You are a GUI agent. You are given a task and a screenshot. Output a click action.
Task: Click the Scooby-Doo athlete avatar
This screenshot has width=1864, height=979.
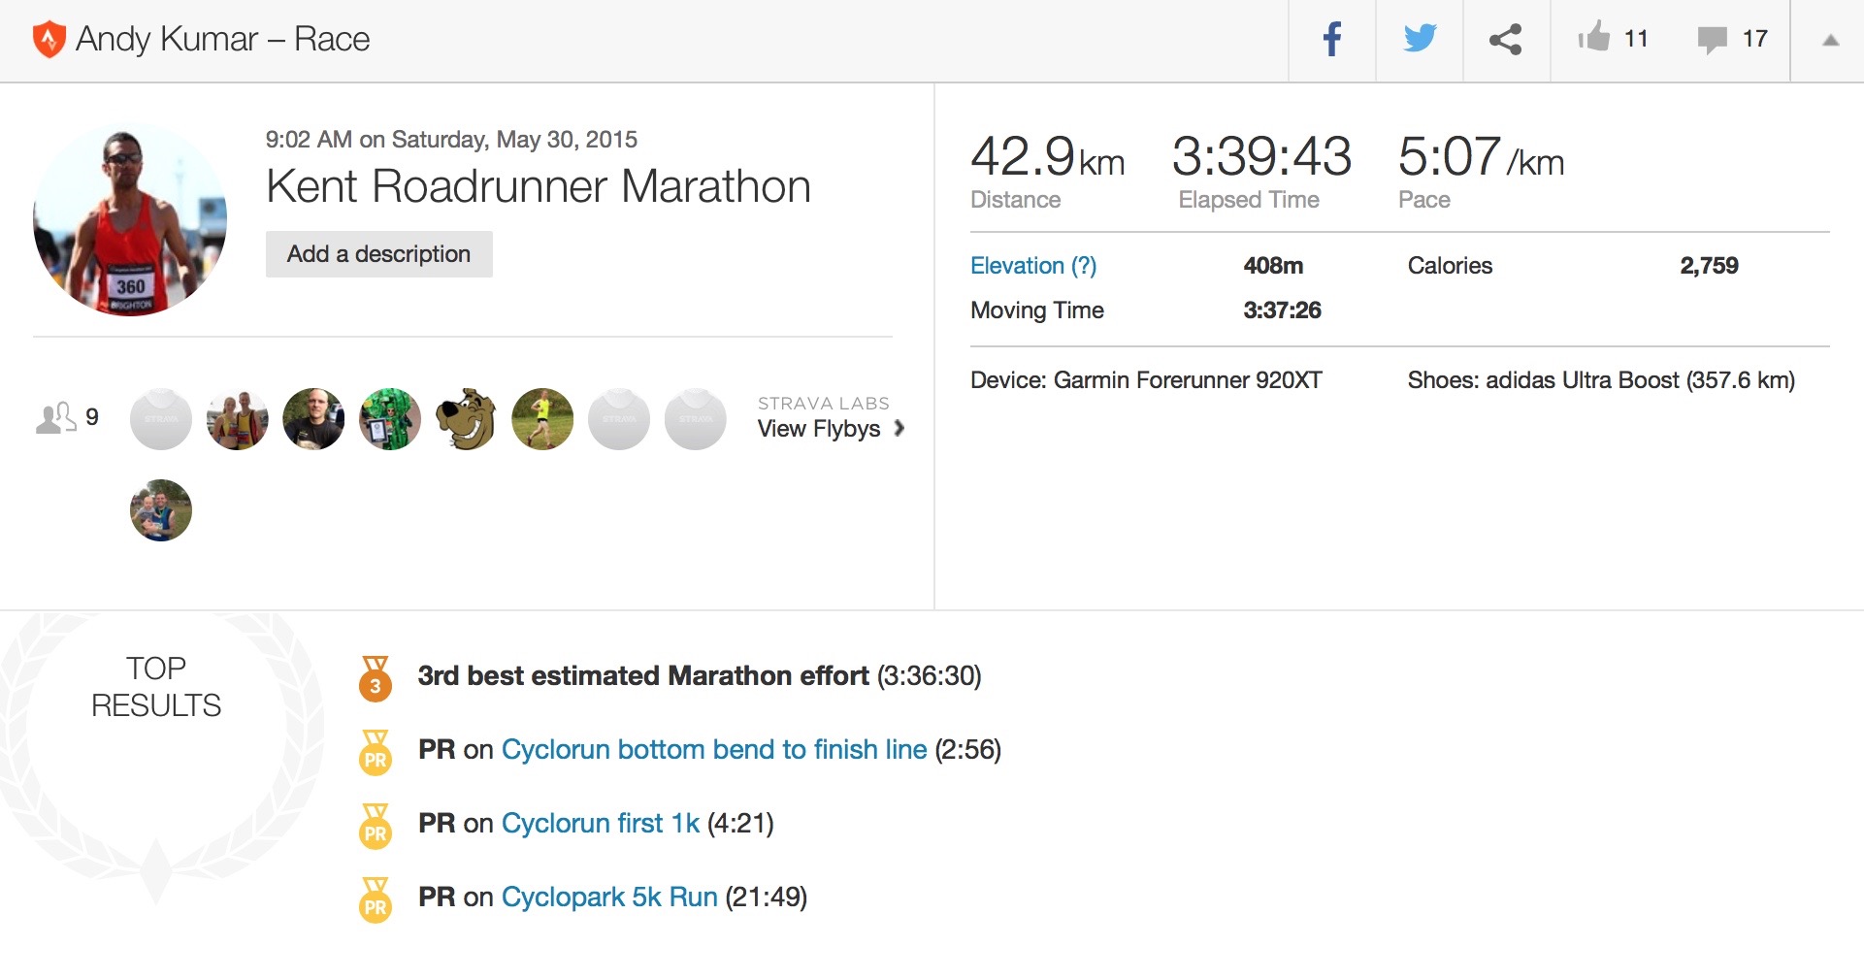[466, 419]
